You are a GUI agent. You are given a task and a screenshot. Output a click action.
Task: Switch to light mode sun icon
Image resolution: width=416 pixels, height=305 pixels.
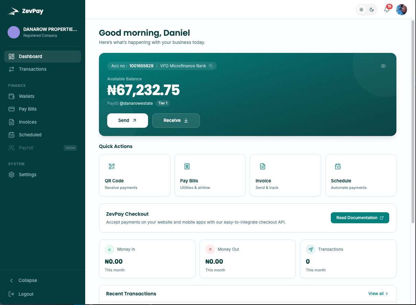(x=361, y=10)
